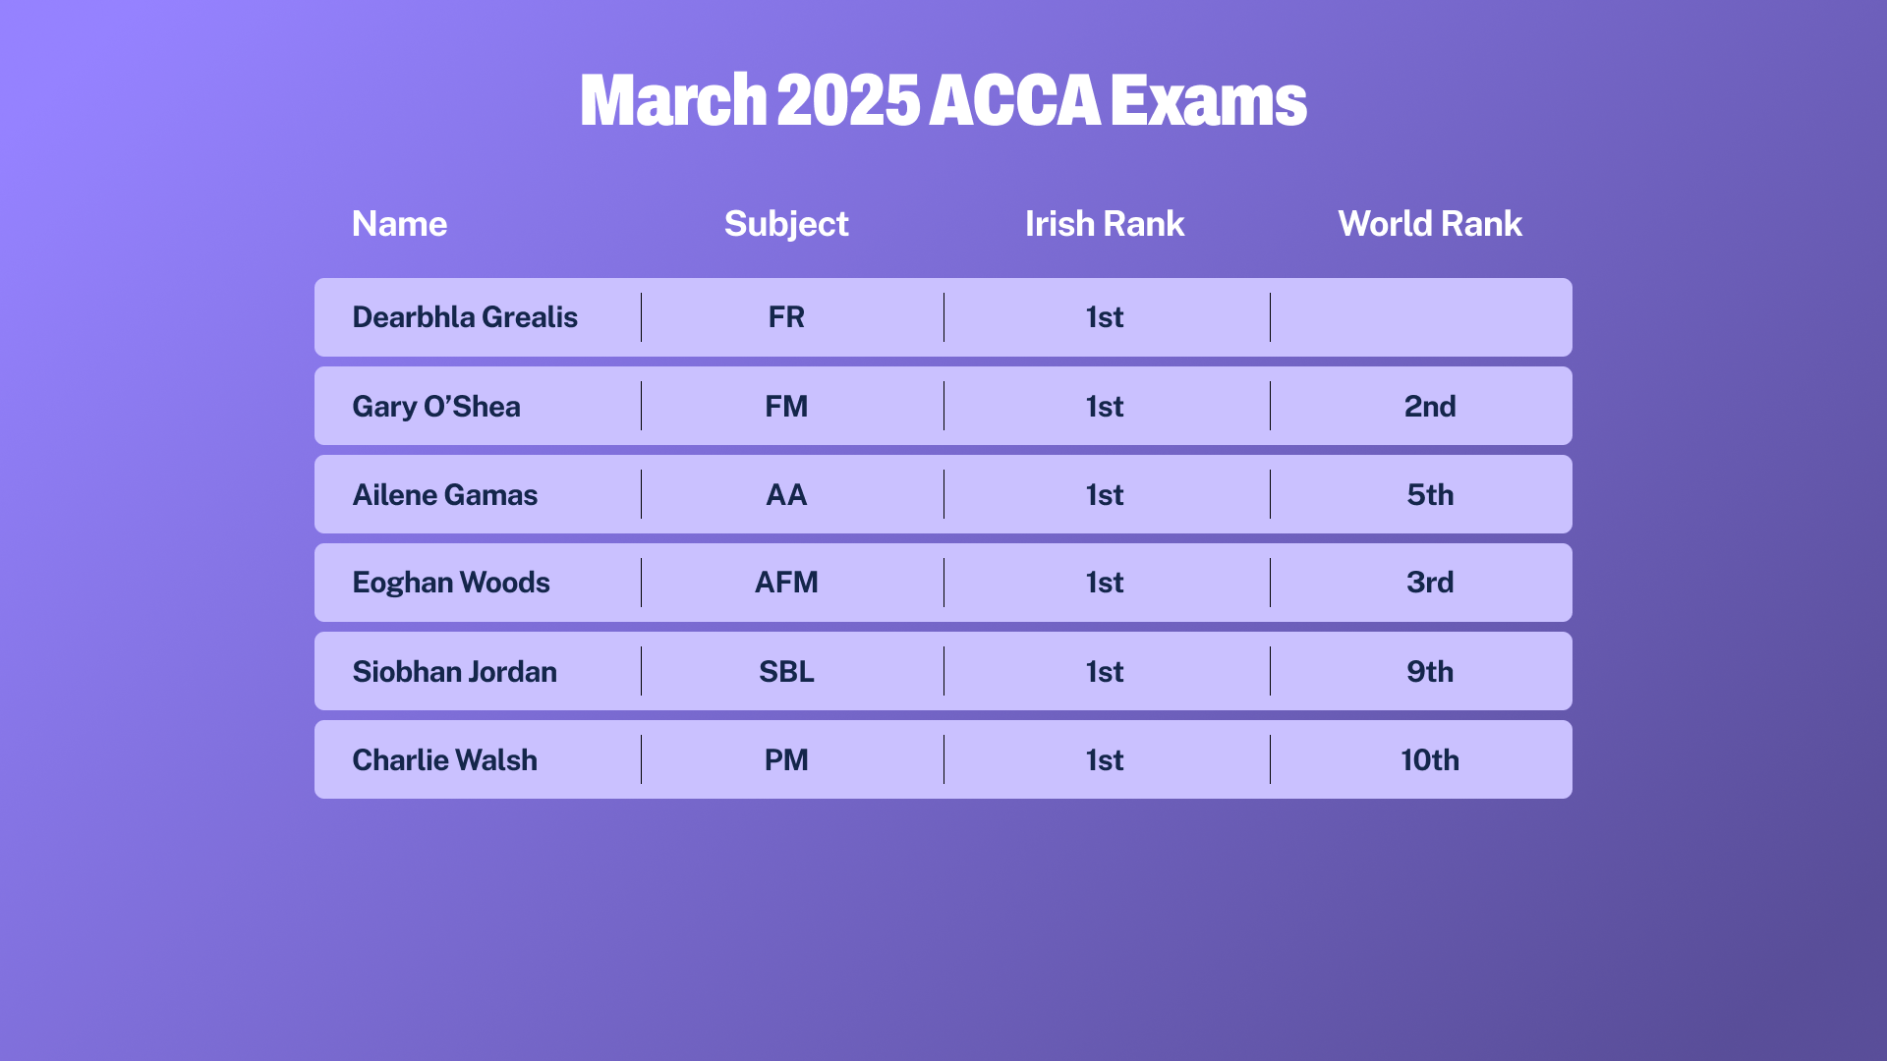1887x1061 pixels.
Task: Click the FM subject cell
Action: click(786, 407)
